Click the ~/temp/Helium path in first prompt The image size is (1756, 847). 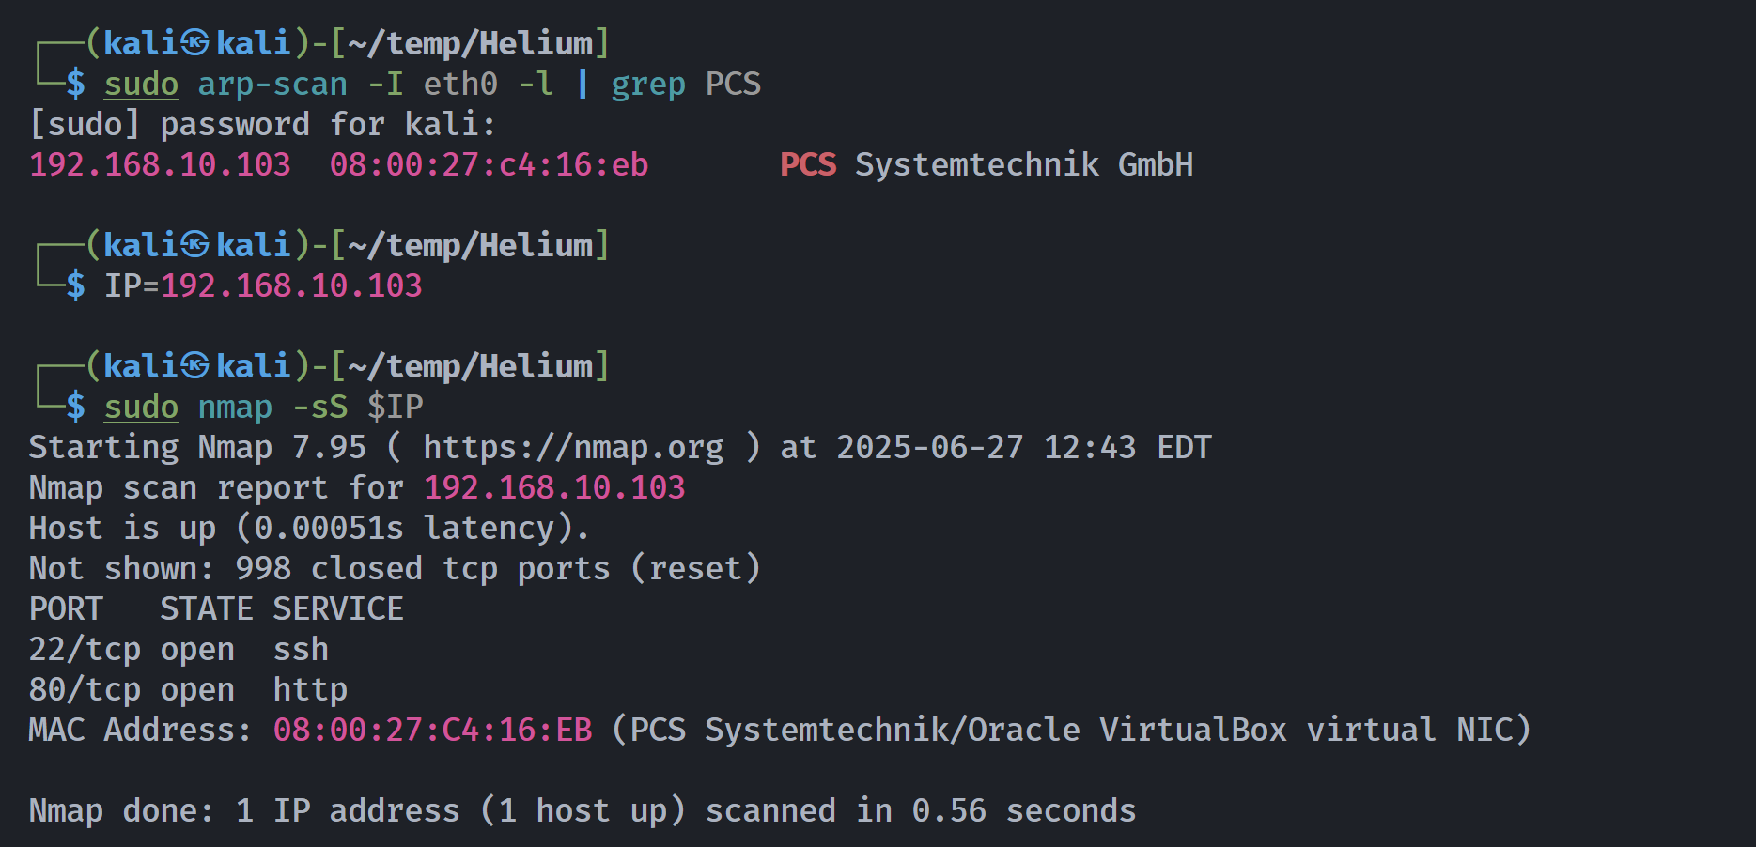pos(471,43)
